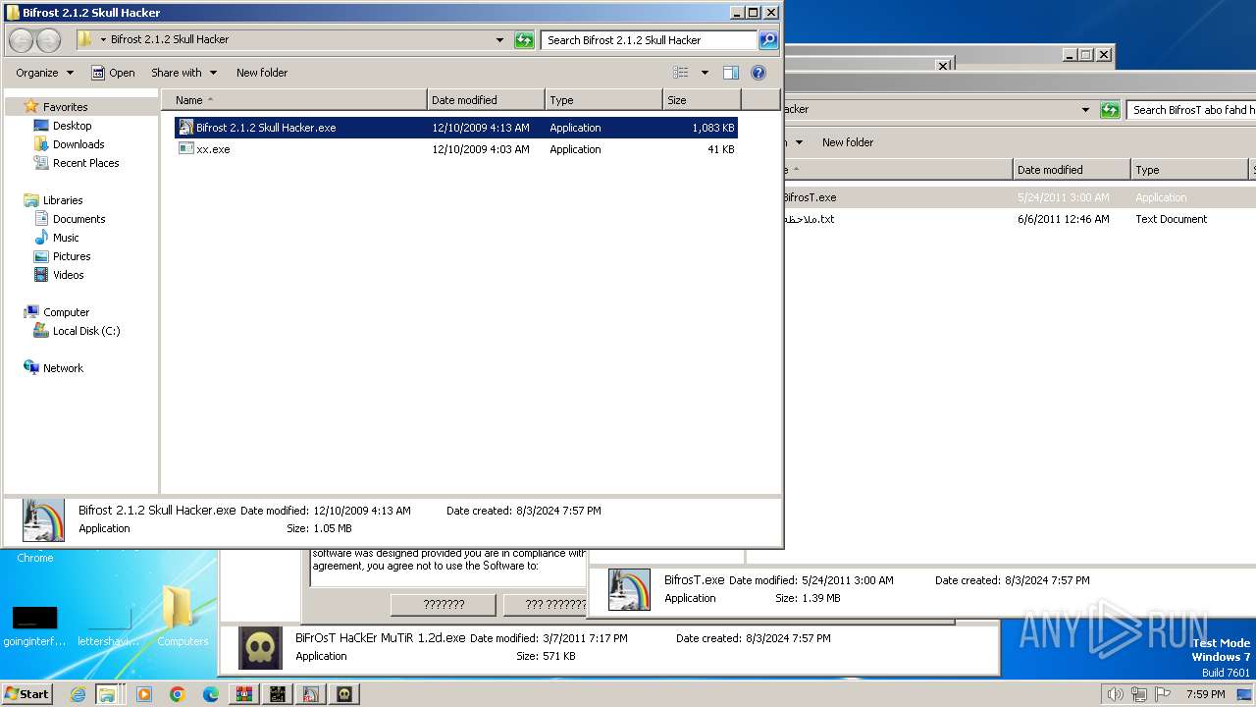Open the Share with dropdown
1256x707 pixels.
point(183,73)
